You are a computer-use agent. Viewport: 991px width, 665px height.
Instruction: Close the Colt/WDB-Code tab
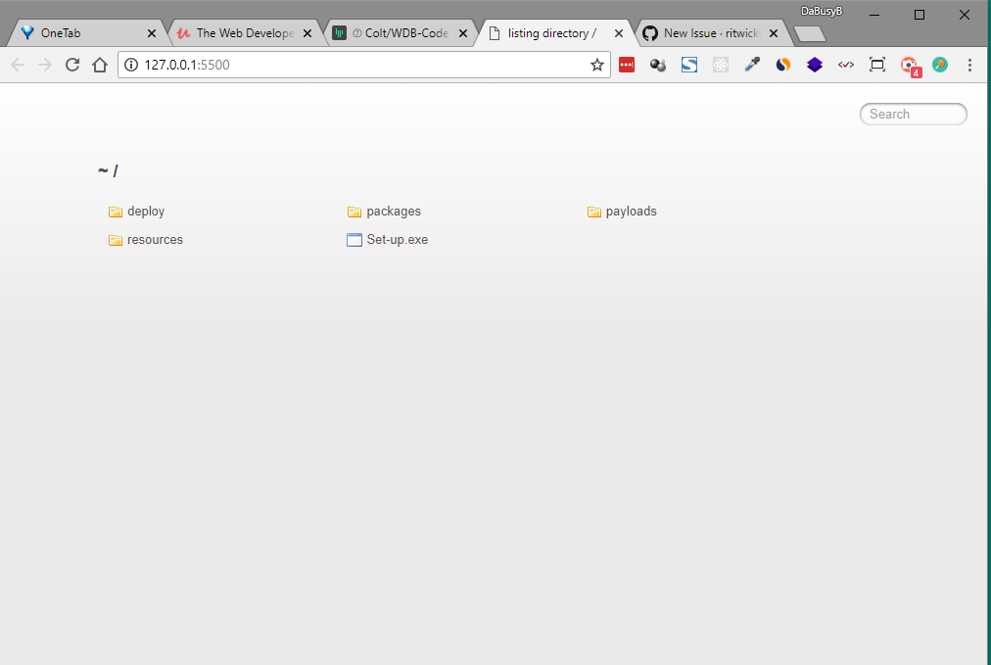coord(463,33)
